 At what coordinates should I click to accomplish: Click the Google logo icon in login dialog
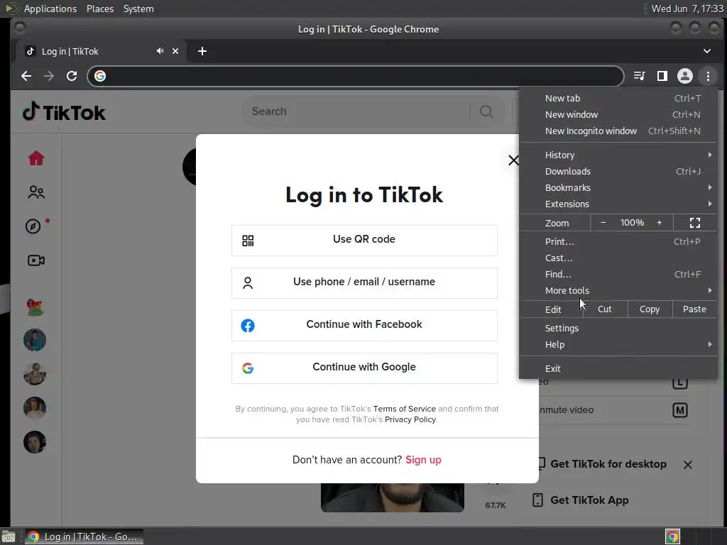[x=248, y=368]
